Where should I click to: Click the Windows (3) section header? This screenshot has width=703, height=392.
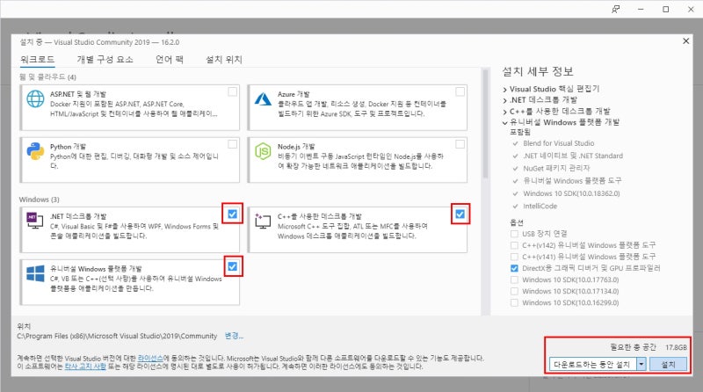(x=39, y=200)
